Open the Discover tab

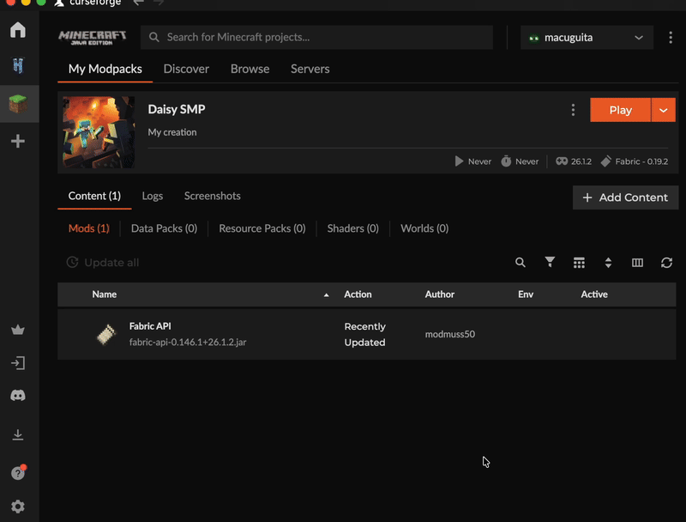click(186, 69)
